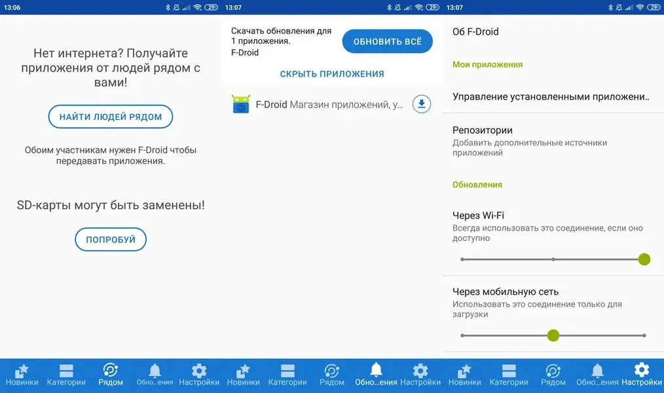Image resolution: width=664 pixels, height=393 pixels.
Task: Click the Через мобильную сеть slider handle
Action: pos(553,335)
